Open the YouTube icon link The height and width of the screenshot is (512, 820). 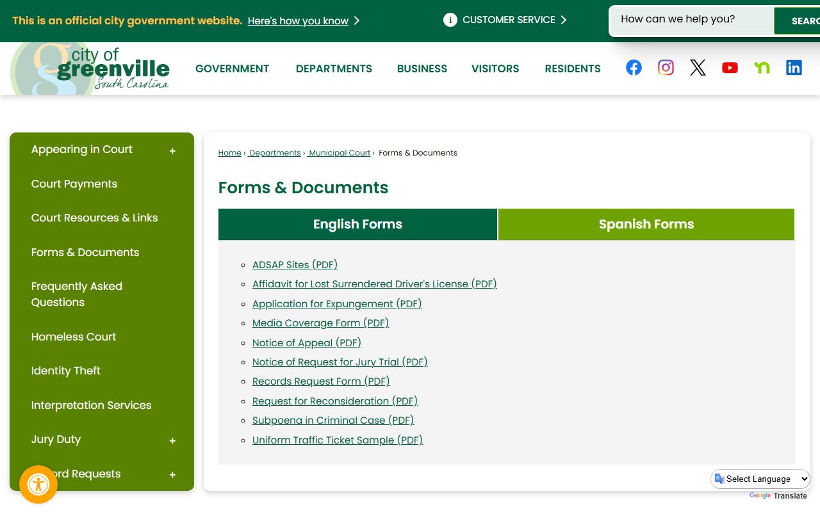click(x=730, y=68)
